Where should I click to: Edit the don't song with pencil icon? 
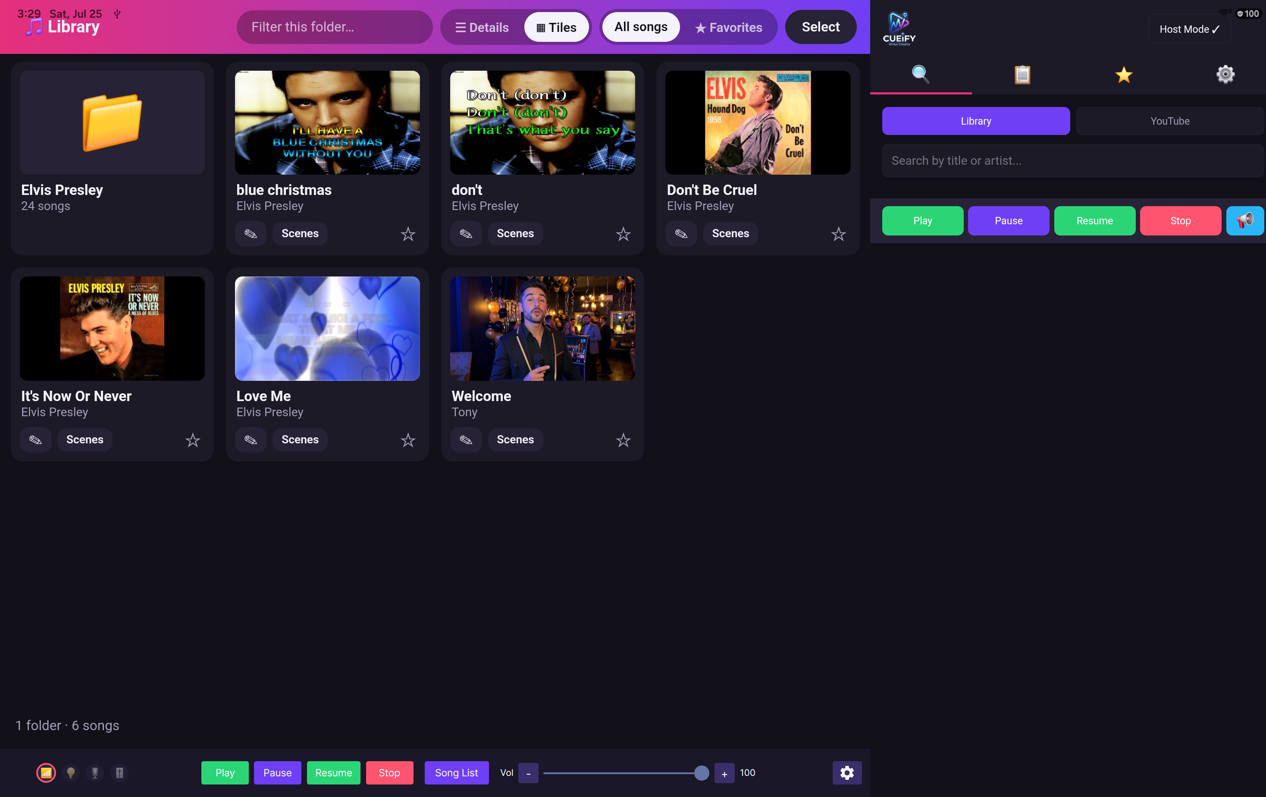(466, 233)
